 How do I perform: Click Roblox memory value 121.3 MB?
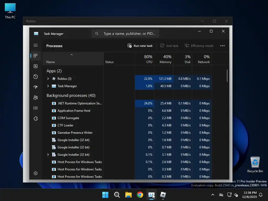165,79
